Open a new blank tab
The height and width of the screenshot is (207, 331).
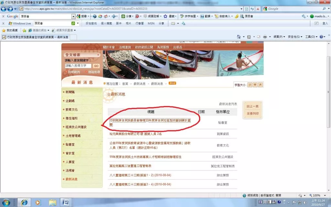73,38
